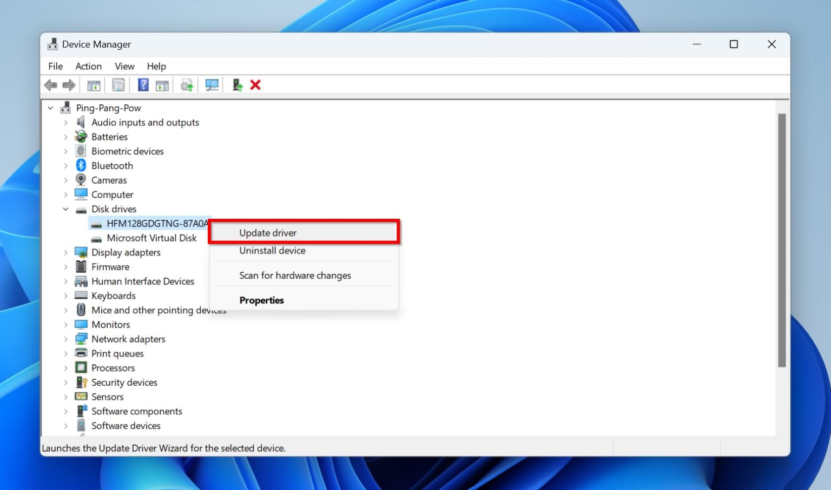
Task: Choose Uninstall device from context menu
Action: pos(272,251)
